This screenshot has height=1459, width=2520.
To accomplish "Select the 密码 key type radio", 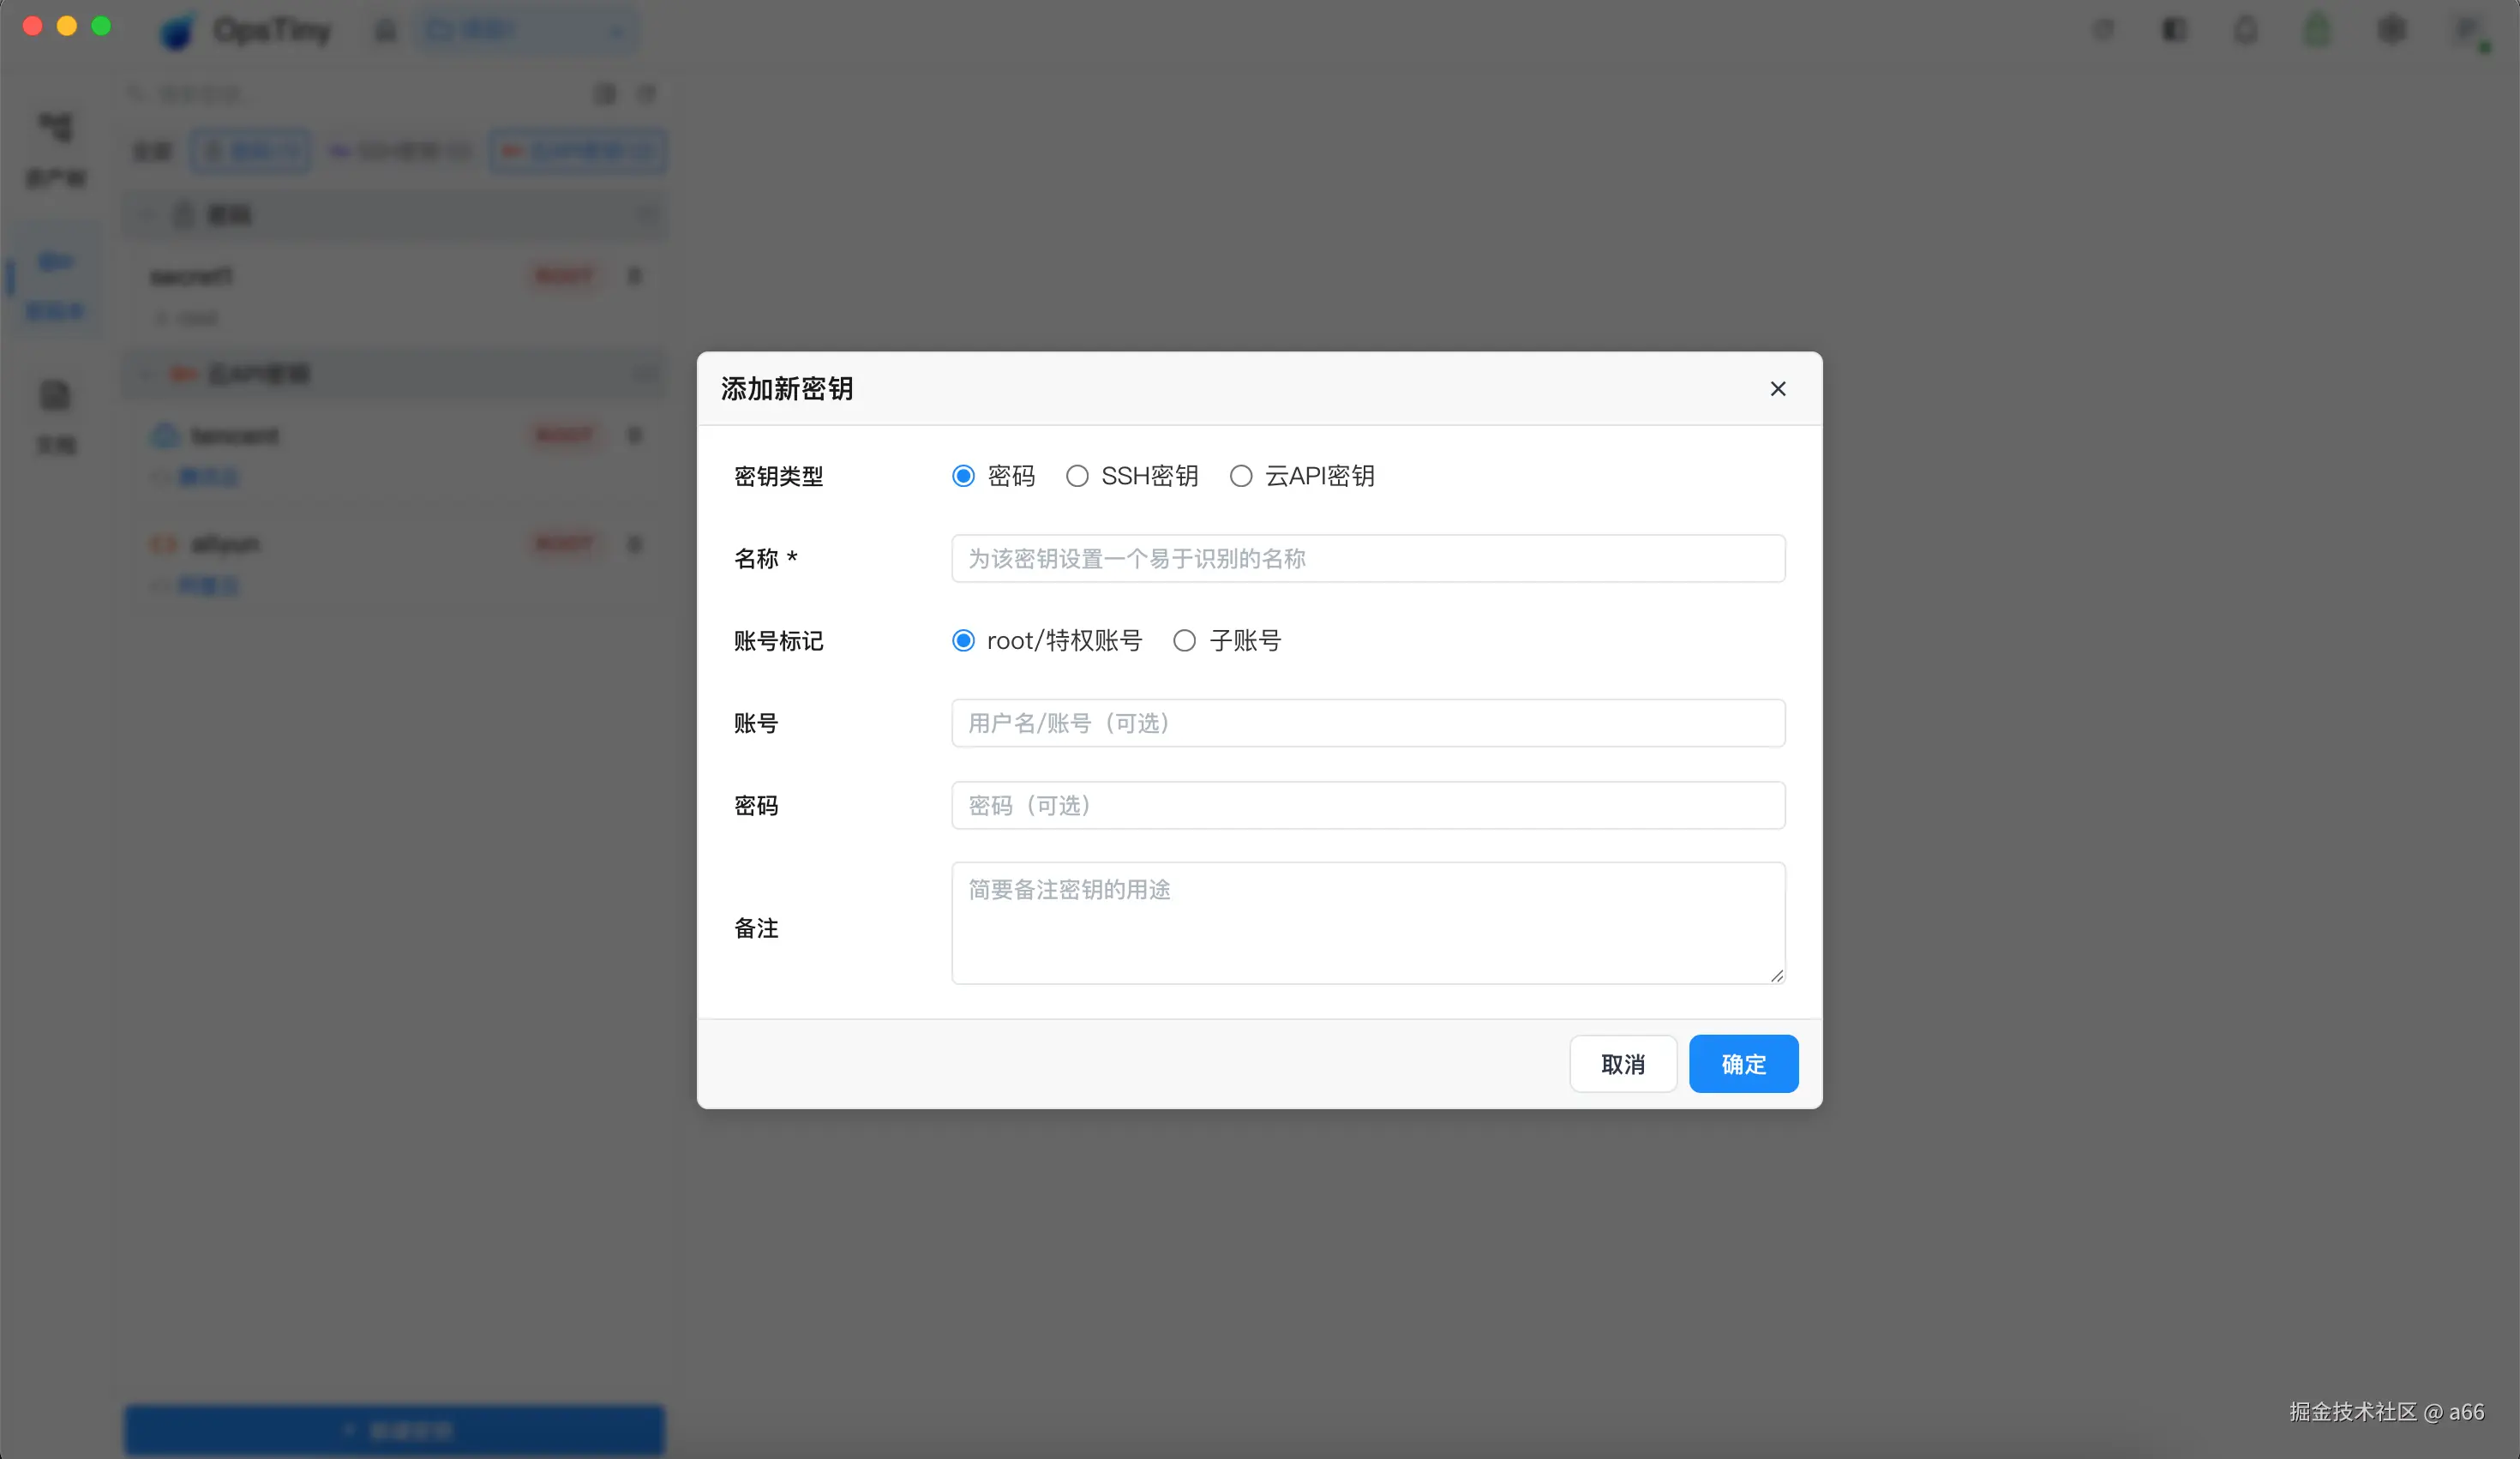I will (963, 476).
